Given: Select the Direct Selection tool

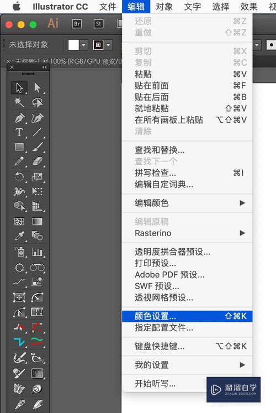Looking at the screenshot, I should tap(38, 88).
